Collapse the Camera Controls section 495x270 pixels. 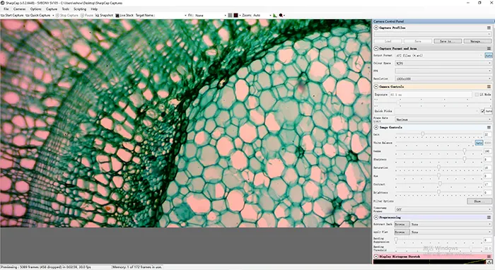[x=376, y=86]
